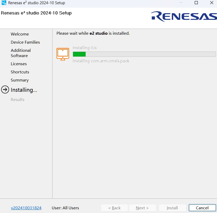Open the v202410031824 version link
The image size is (217, 213).
pos(26,208)
